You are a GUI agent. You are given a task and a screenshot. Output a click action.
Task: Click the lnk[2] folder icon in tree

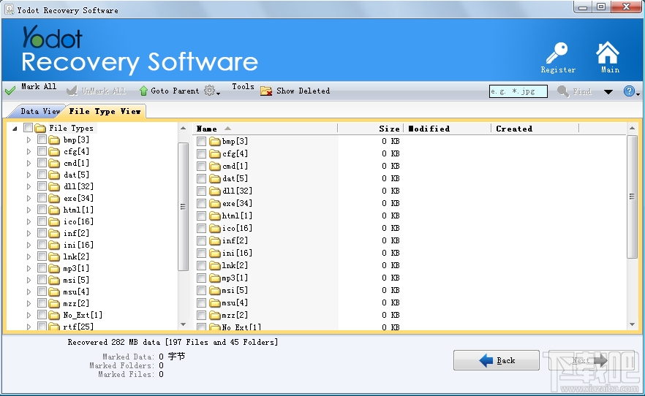(x=54, y=256)
